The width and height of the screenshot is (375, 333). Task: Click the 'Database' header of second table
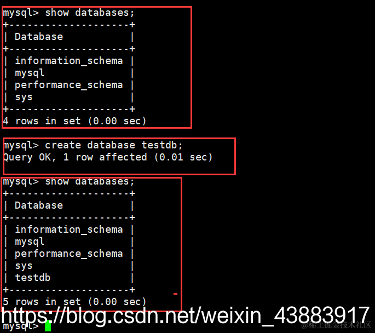tap(39, 205)
